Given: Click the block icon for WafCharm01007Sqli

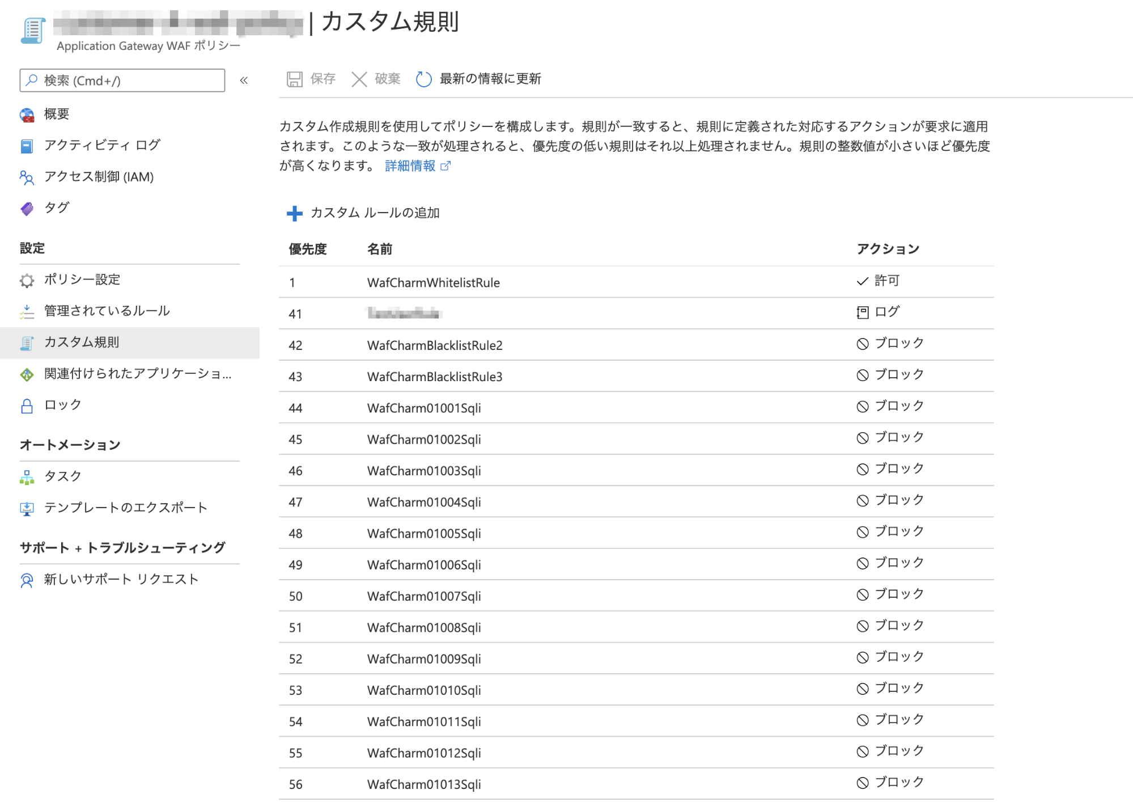Looking at the screenshot, I should [862, 594].
